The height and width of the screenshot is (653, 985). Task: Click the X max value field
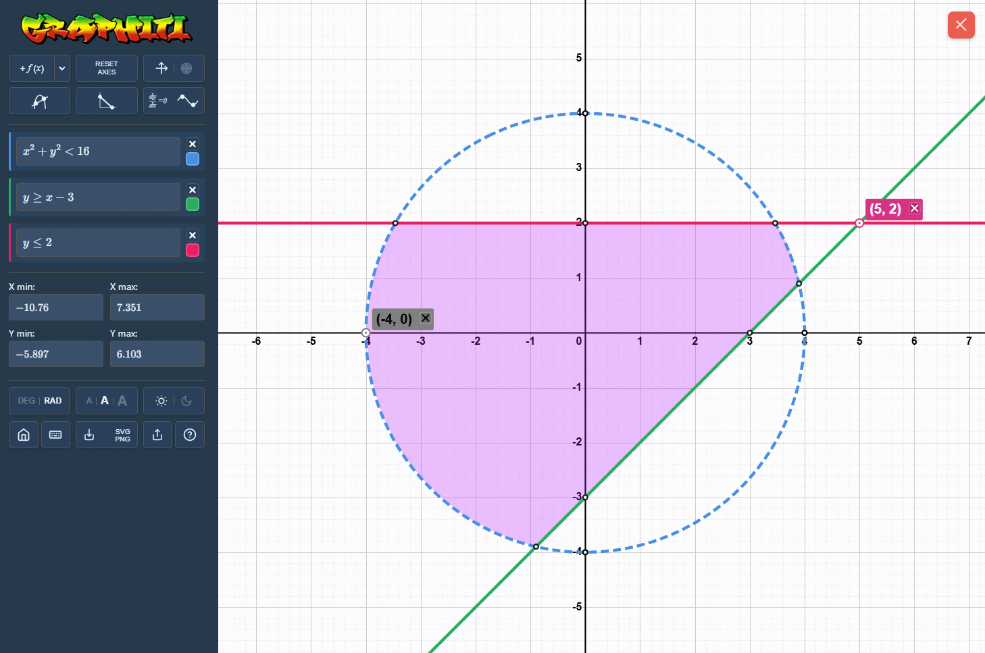coord(157,308)
